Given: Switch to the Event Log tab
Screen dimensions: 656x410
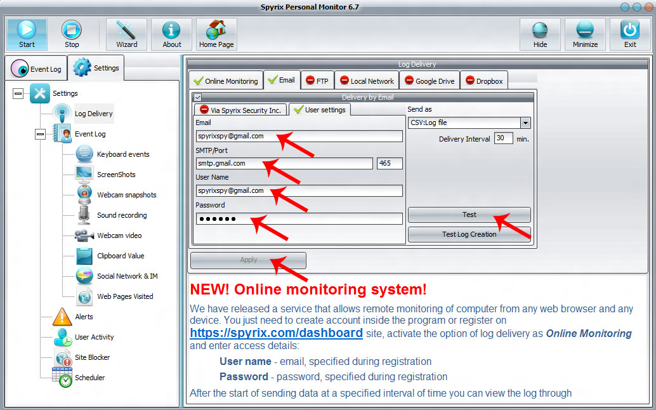Looking at the screenshot, I should click(x=36, y=68).
